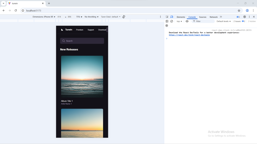Reload the localhost page
This screenshot has height=144, width=257.
click(x=16, y=11)
